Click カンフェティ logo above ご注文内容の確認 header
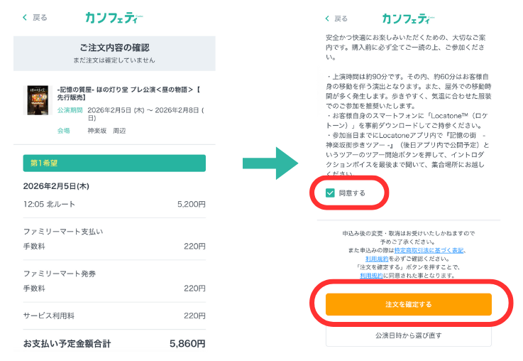The image size is (523, 361). point(111,17)
